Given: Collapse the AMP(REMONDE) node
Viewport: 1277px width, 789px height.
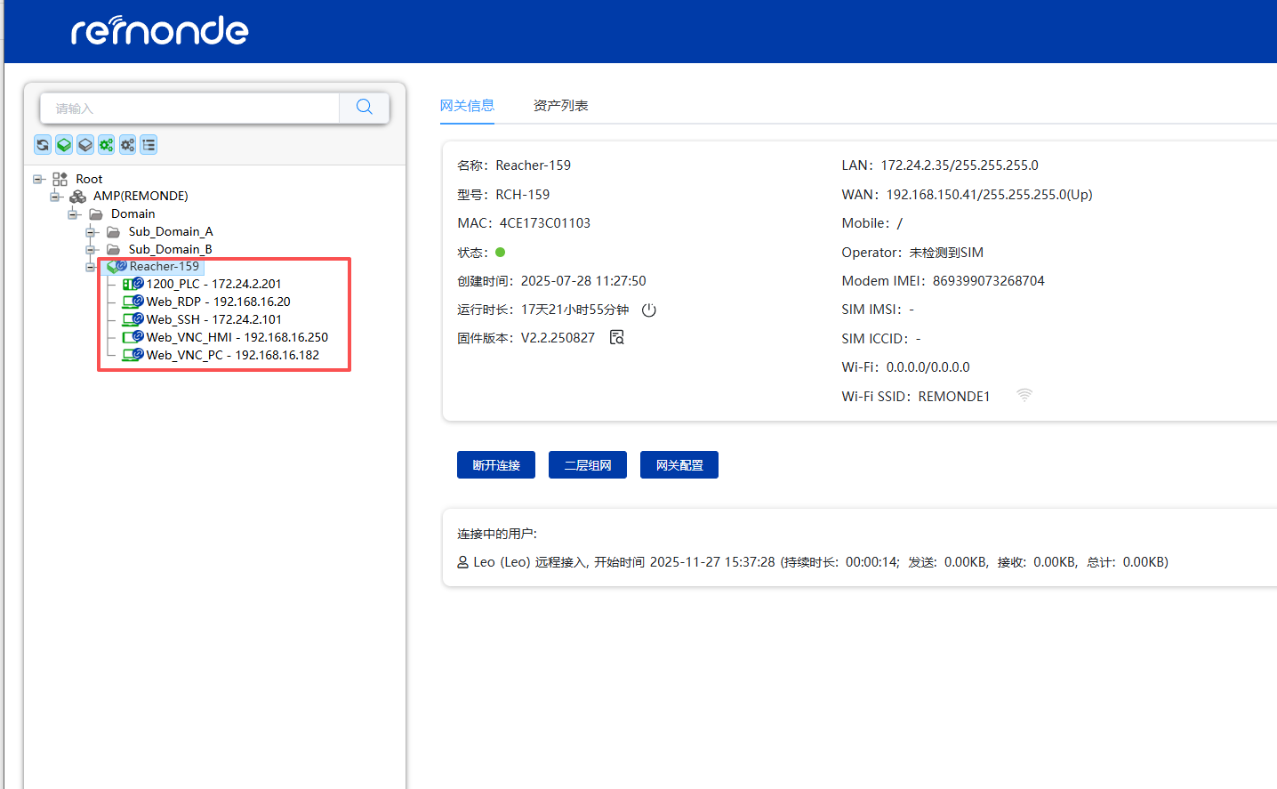Looking at the screenshot, I should pyautogui.click(x=56, y=197).
